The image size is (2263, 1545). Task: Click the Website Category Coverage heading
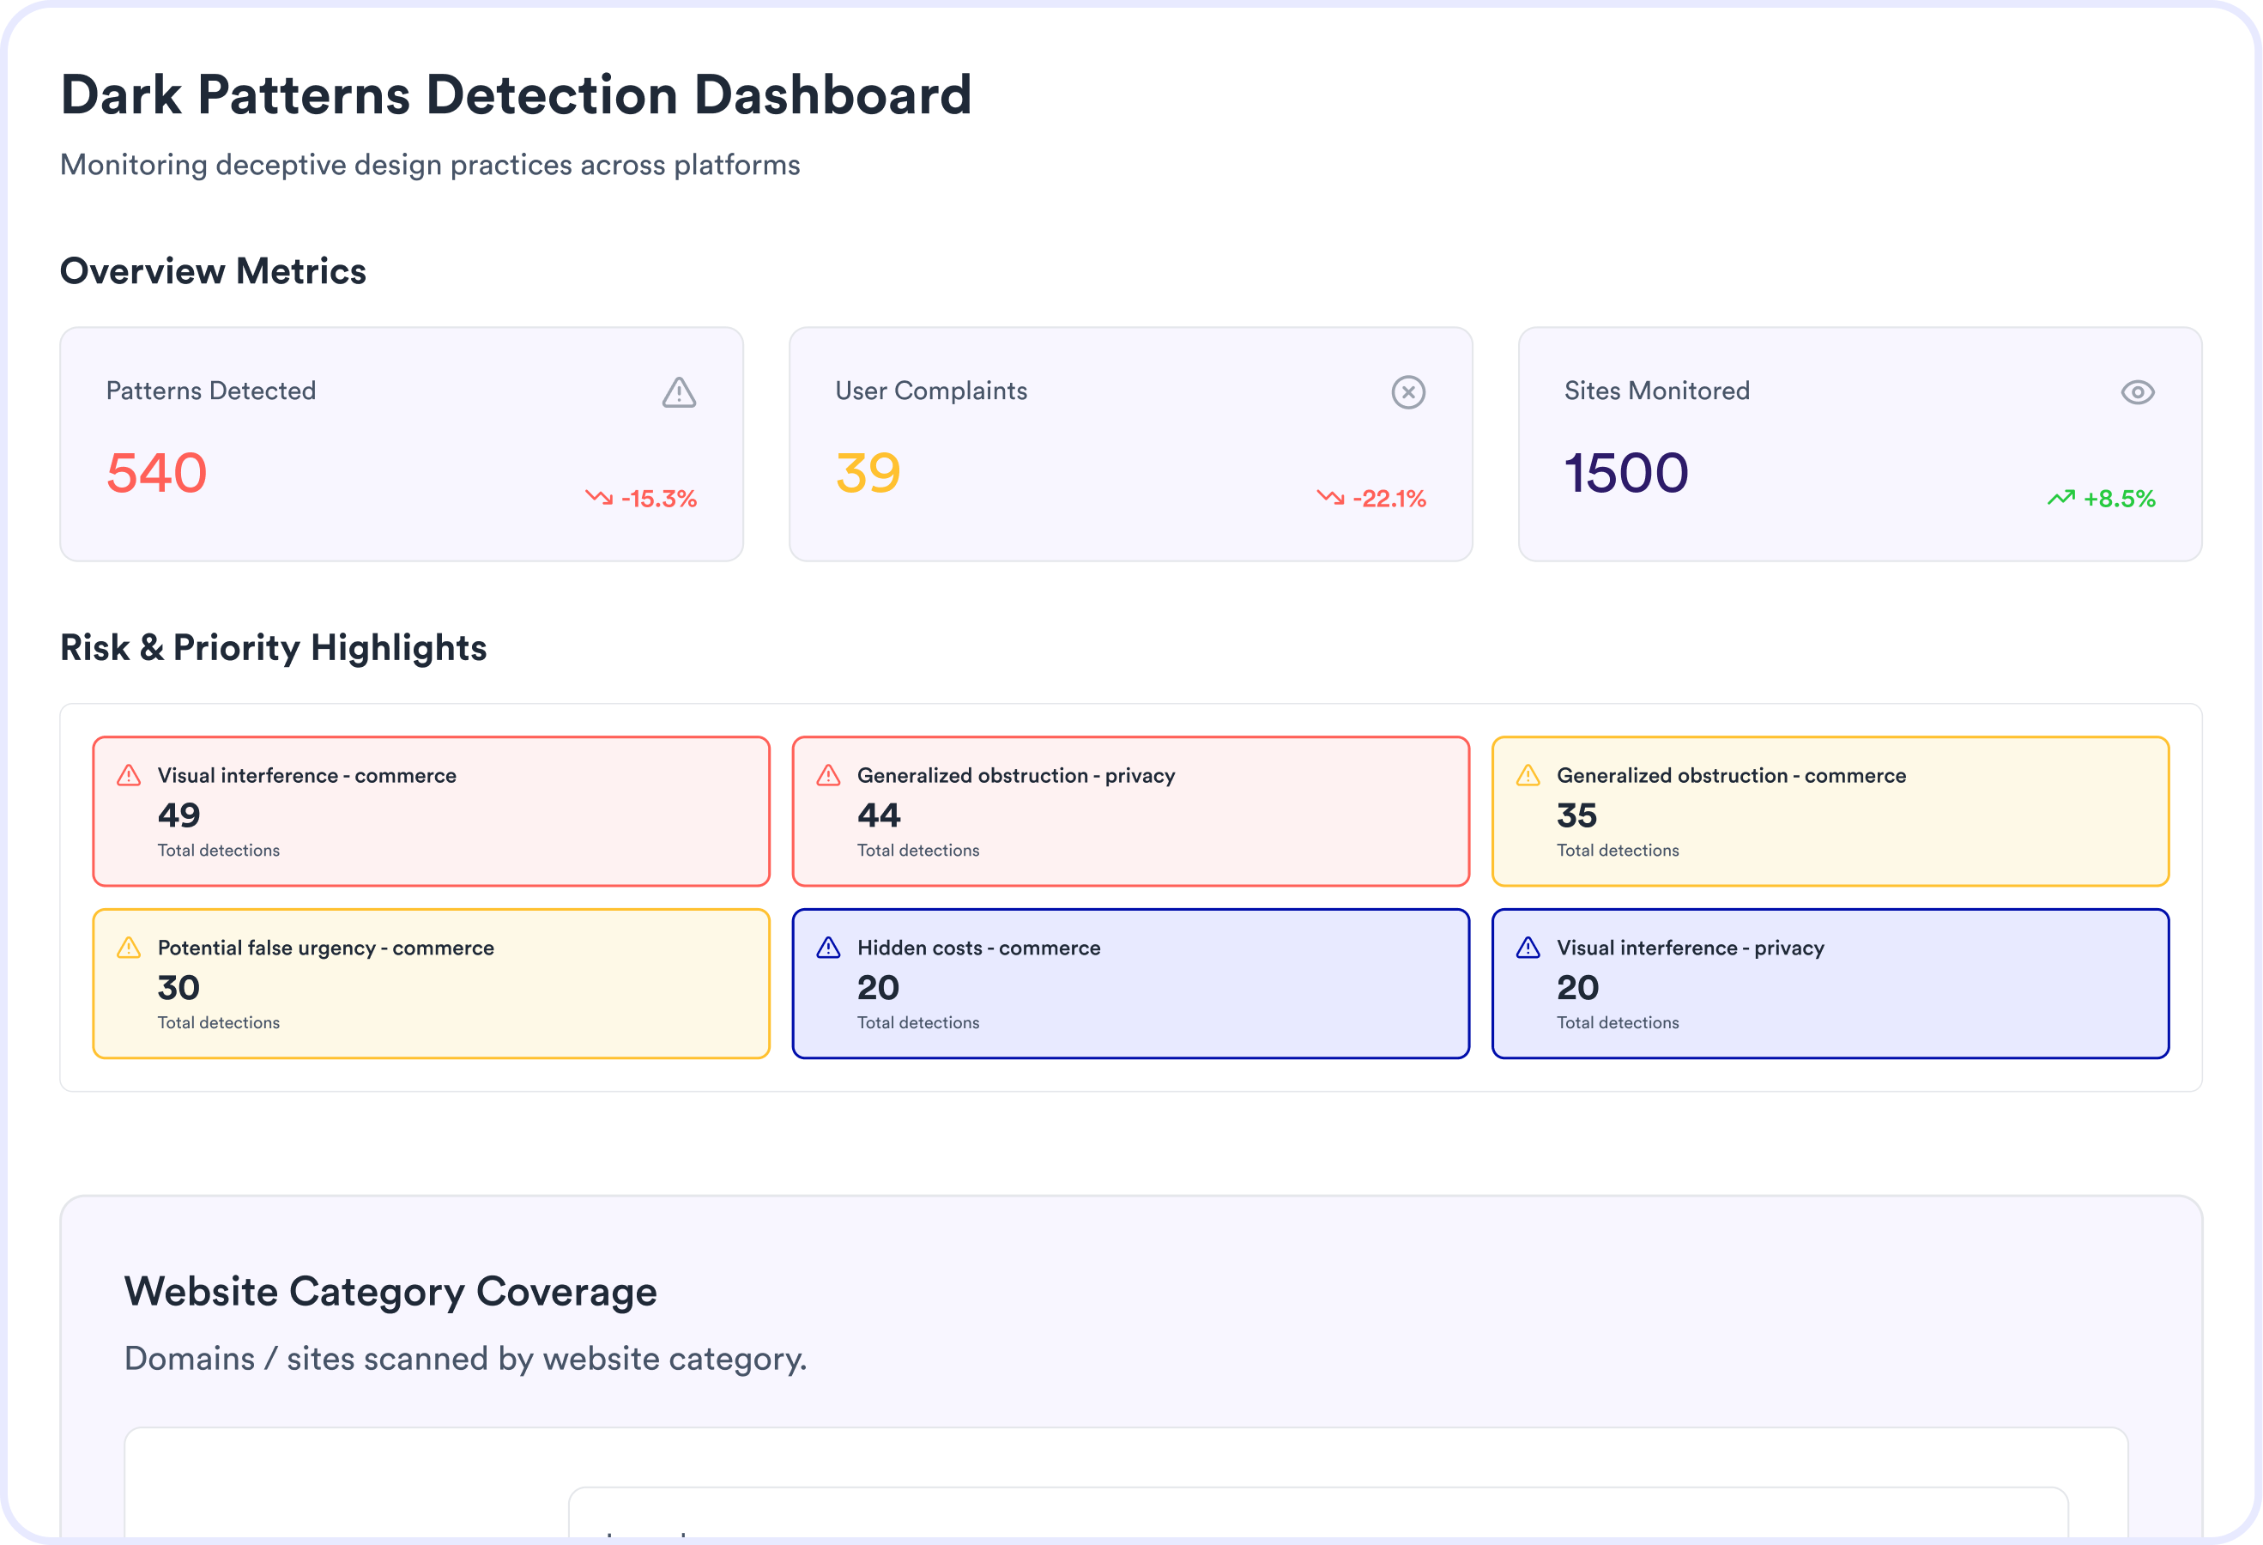(x=390, y=1292)
